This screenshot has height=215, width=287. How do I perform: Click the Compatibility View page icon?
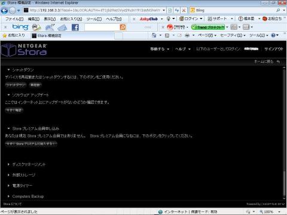(170, 10)
